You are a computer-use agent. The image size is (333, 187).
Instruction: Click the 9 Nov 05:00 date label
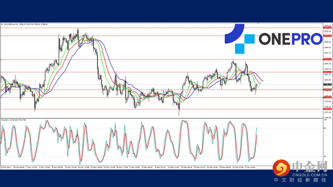(57, 167)
